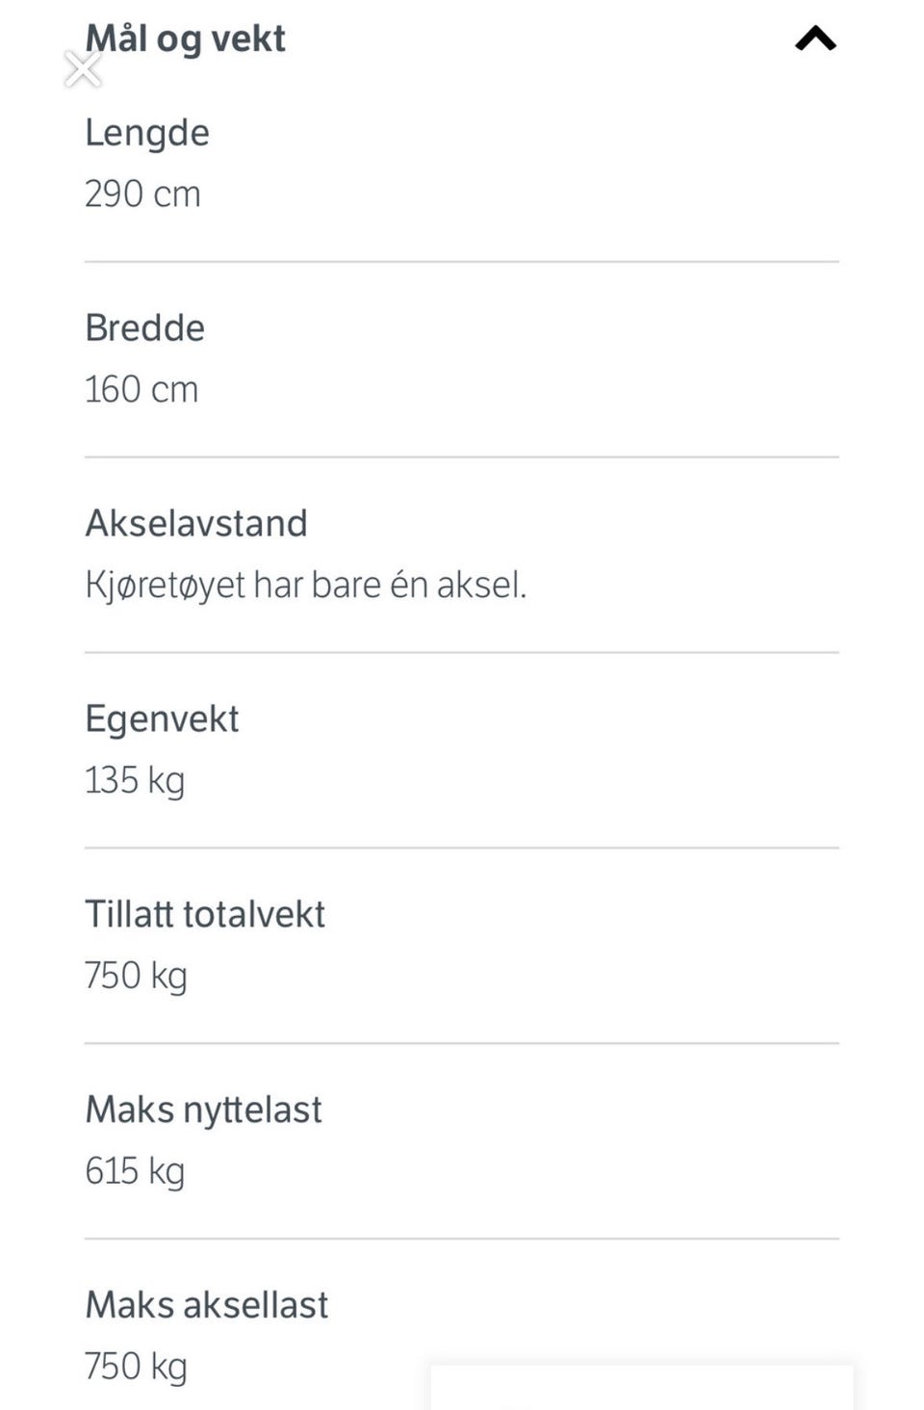Close the overlay with the X icon
The width and height of the screenshot is (924, 1410).
pyautogui.click(x=83, y=68)
